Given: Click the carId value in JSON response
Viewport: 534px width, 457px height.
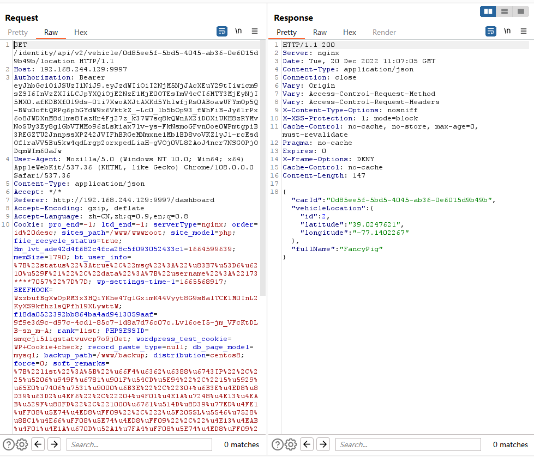Looking at the screenshot, I should click(x=409, y=199).
